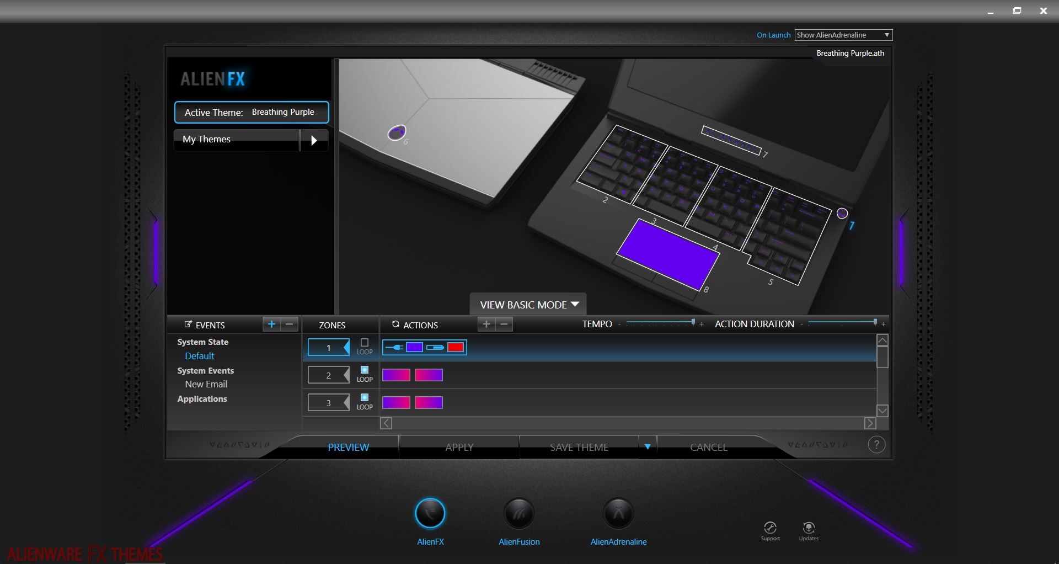Image resolution: width=1059 pixels, height=564 pixels.
Task: Open the On Launch dropdown
Action: (x=843, y=35)
